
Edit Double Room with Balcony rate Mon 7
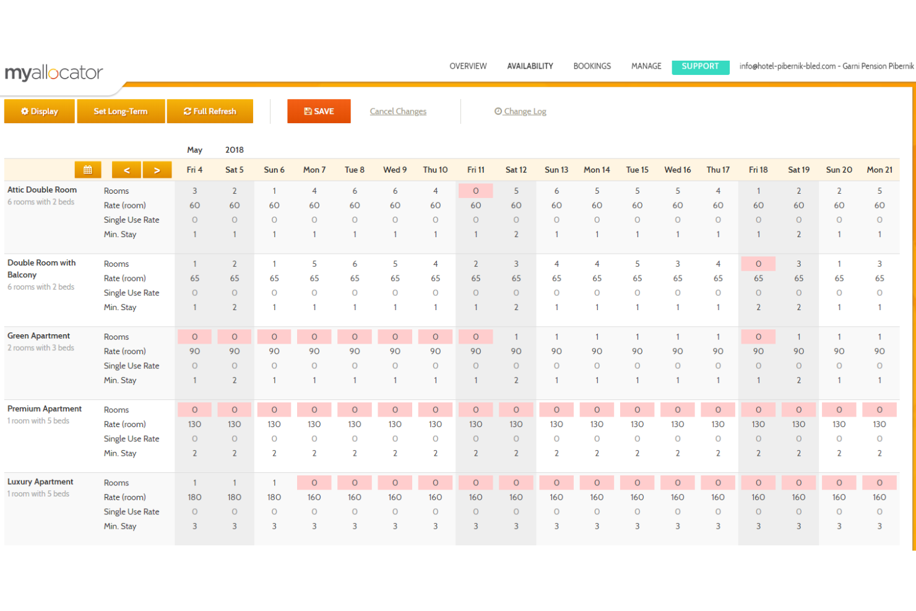[x=314, y=279]
